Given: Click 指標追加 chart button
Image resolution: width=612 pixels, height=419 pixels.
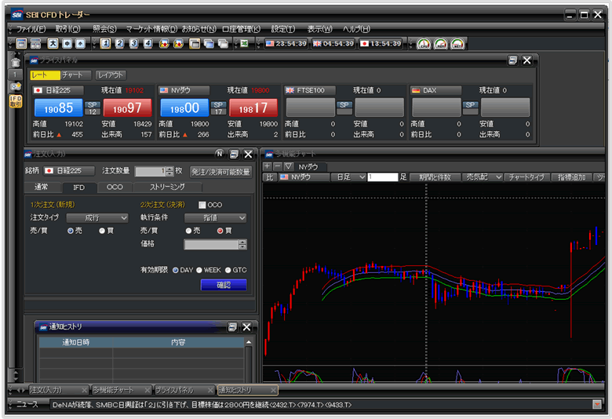Looking at the screenshot, I should pyautogui.click(x=572, y=177).
